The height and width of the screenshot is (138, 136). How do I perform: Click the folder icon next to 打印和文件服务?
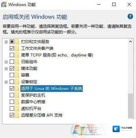pyautogui.click(x=17, y=42)
